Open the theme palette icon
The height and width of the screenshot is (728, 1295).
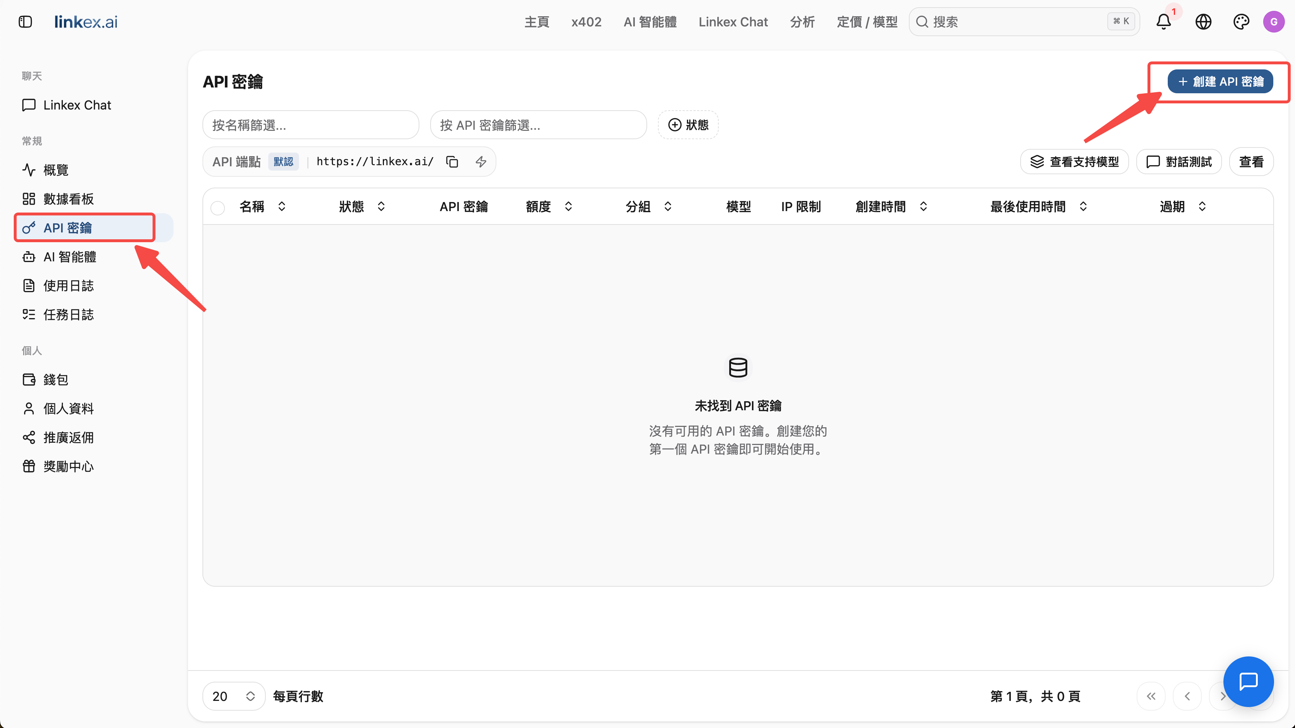pos(1241,22)
